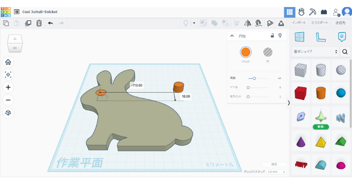Click the workplane tool icon

[x=300, y=37]
